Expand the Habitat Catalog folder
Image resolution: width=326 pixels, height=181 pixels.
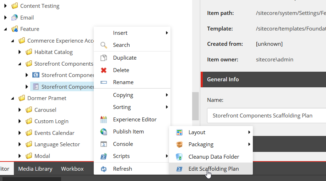[20, 52]
